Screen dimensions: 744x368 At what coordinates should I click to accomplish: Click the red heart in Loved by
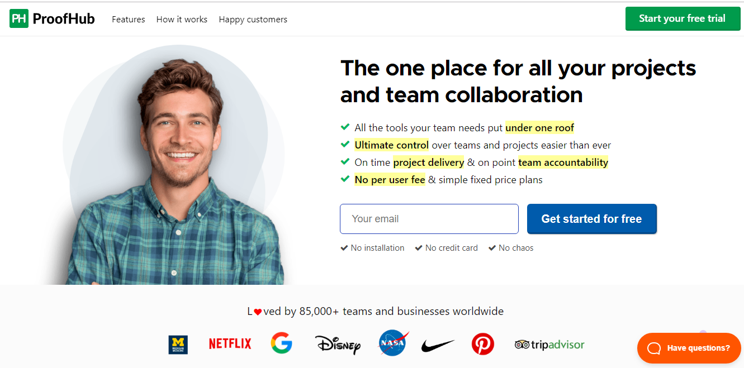click(258, 312)
